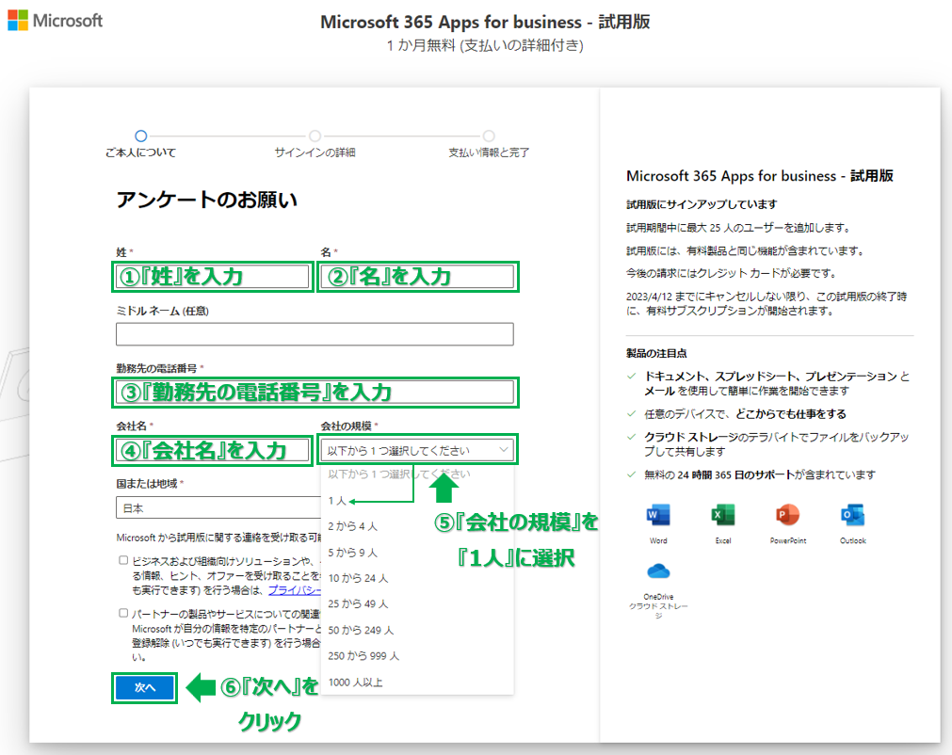The height and width of the screenshot is (755, 952).
Task: Check the business solutions information checkbox
Action: [x=123, y=560]
